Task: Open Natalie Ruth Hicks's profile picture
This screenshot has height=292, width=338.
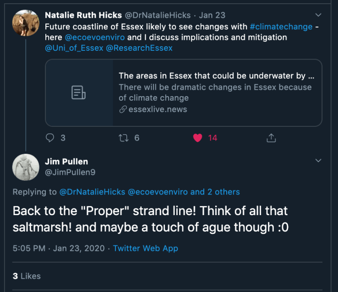Action: [25, 23]
